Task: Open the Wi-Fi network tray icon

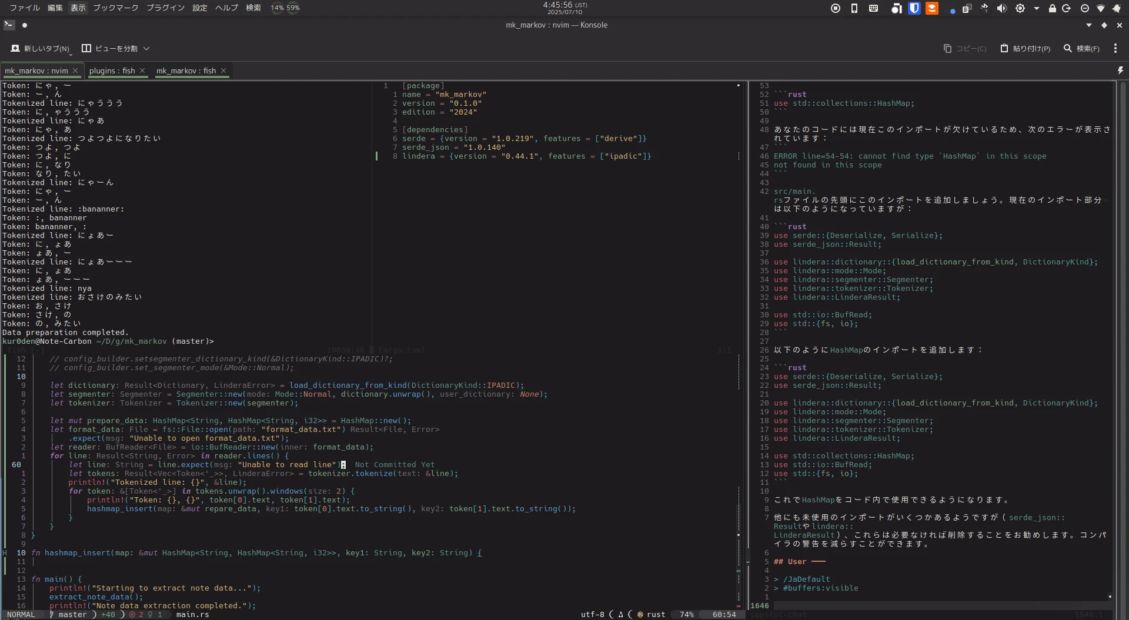Action: tap(1101, 8)
